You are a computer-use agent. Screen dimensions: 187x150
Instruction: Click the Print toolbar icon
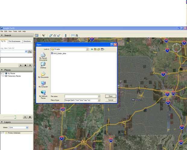coord(77,35)
